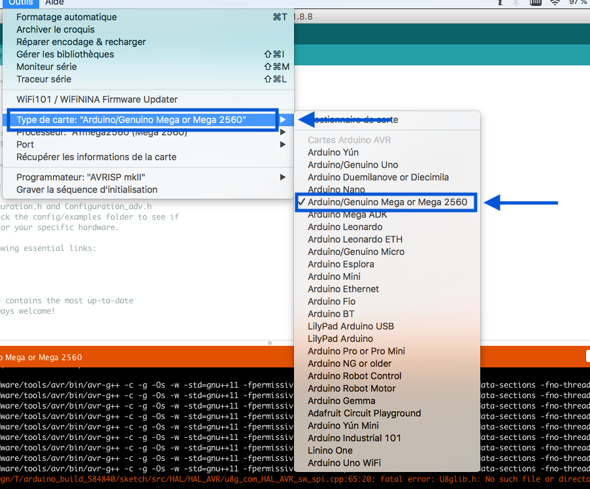
Task: Choose Linino One board
Action: 387,450
